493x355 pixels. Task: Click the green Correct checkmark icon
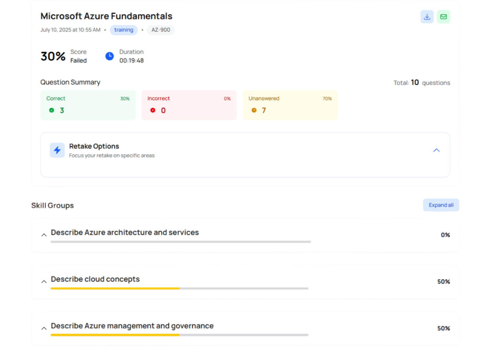pyautogui.click(x=52, y=110)
